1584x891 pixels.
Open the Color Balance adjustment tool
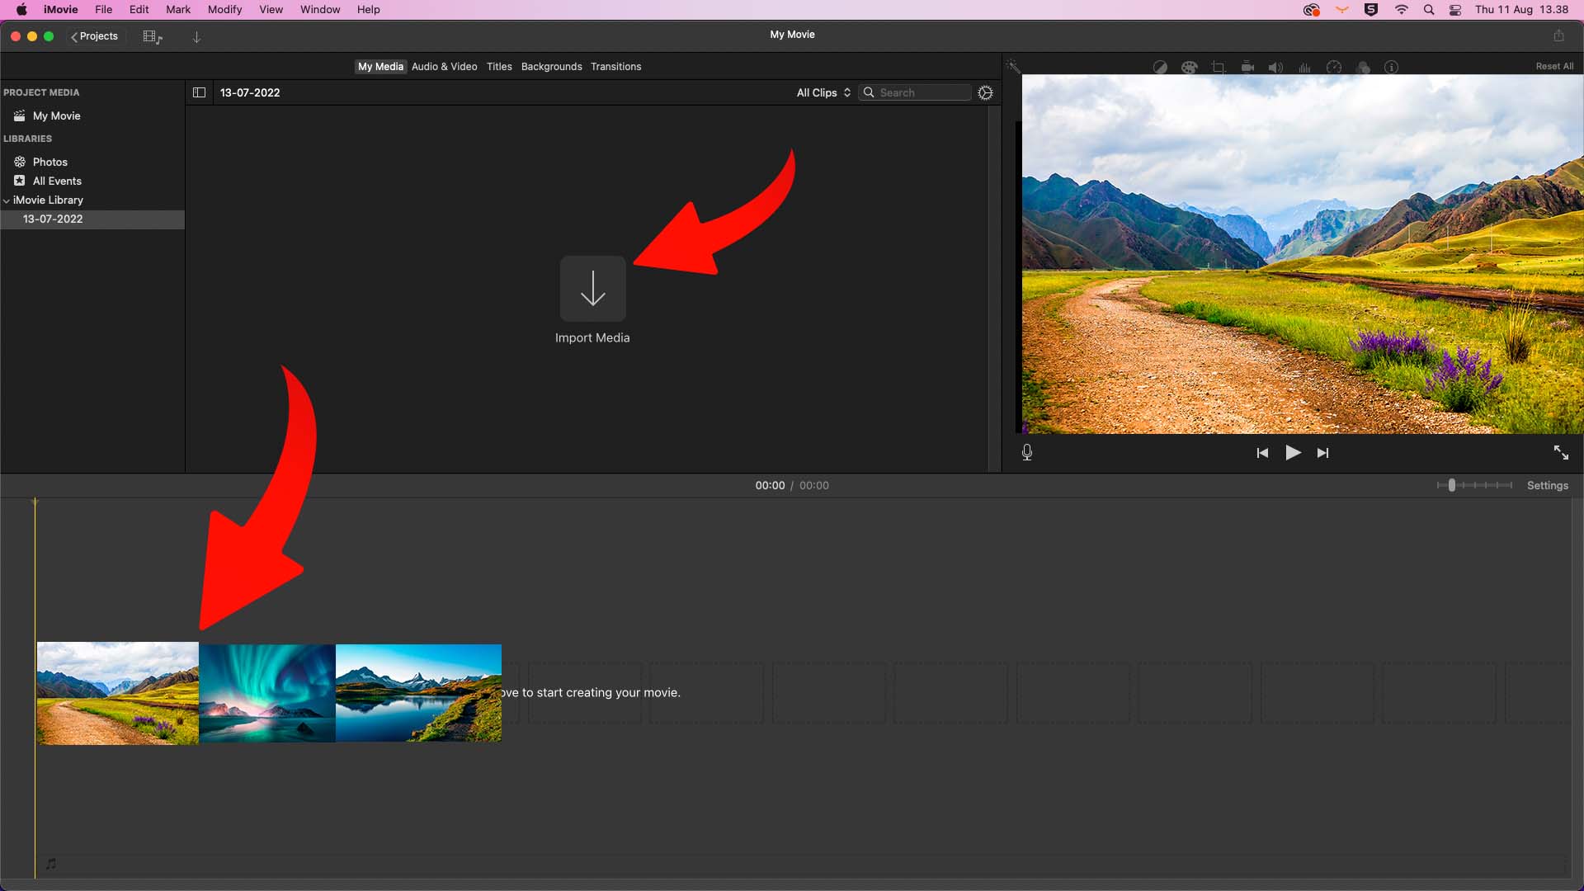point(1160,67)
